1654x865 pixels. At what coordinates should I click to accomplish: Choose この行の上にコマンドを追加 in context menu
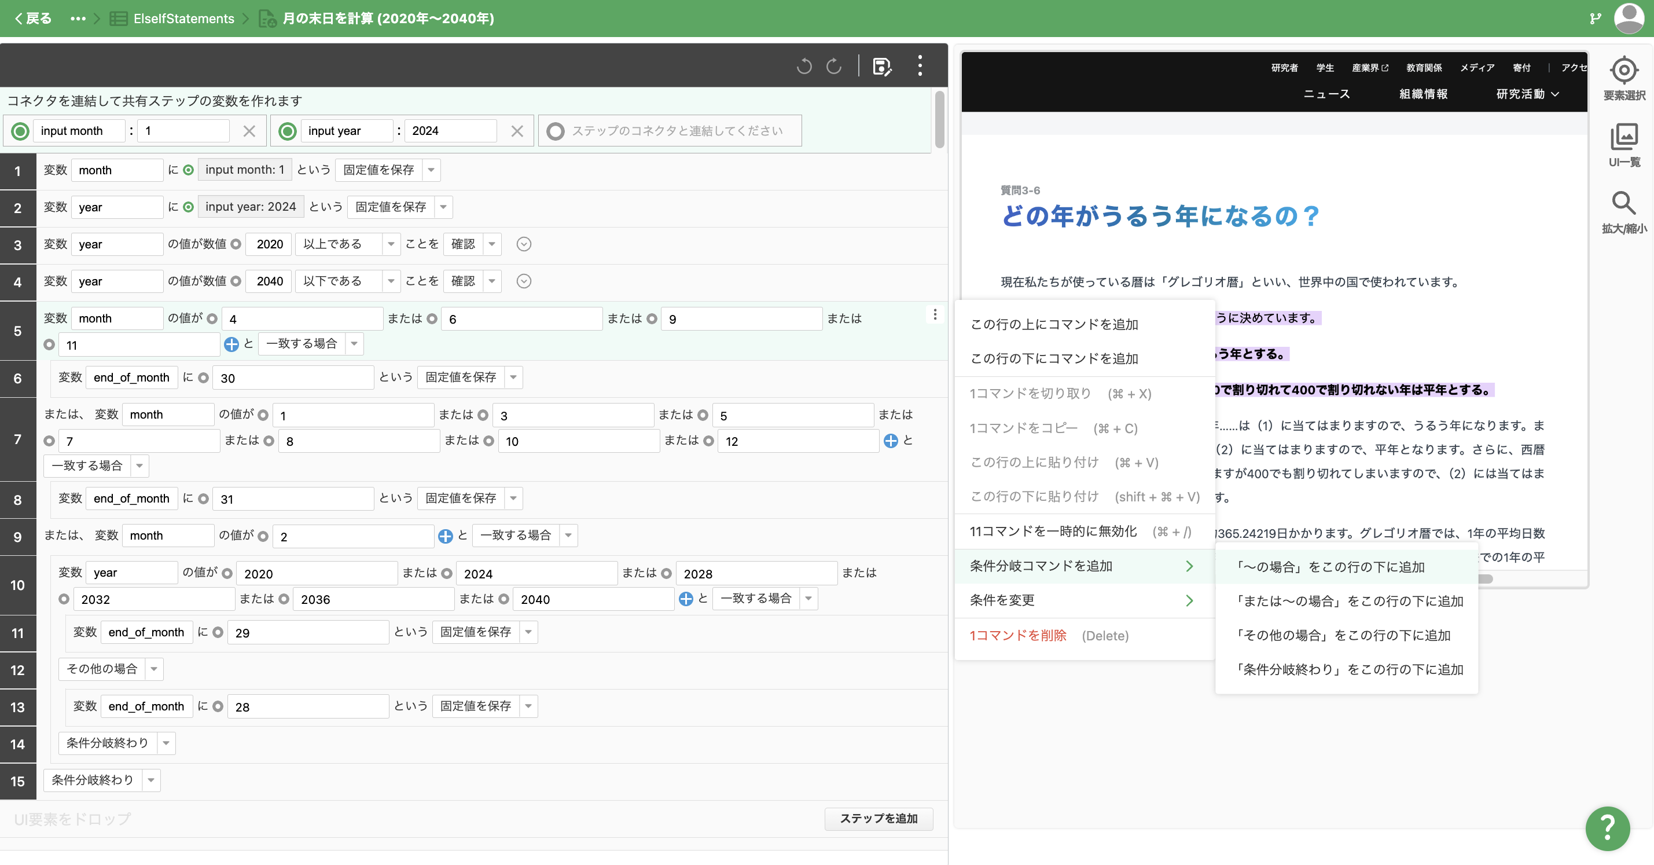coord(1085,324)
